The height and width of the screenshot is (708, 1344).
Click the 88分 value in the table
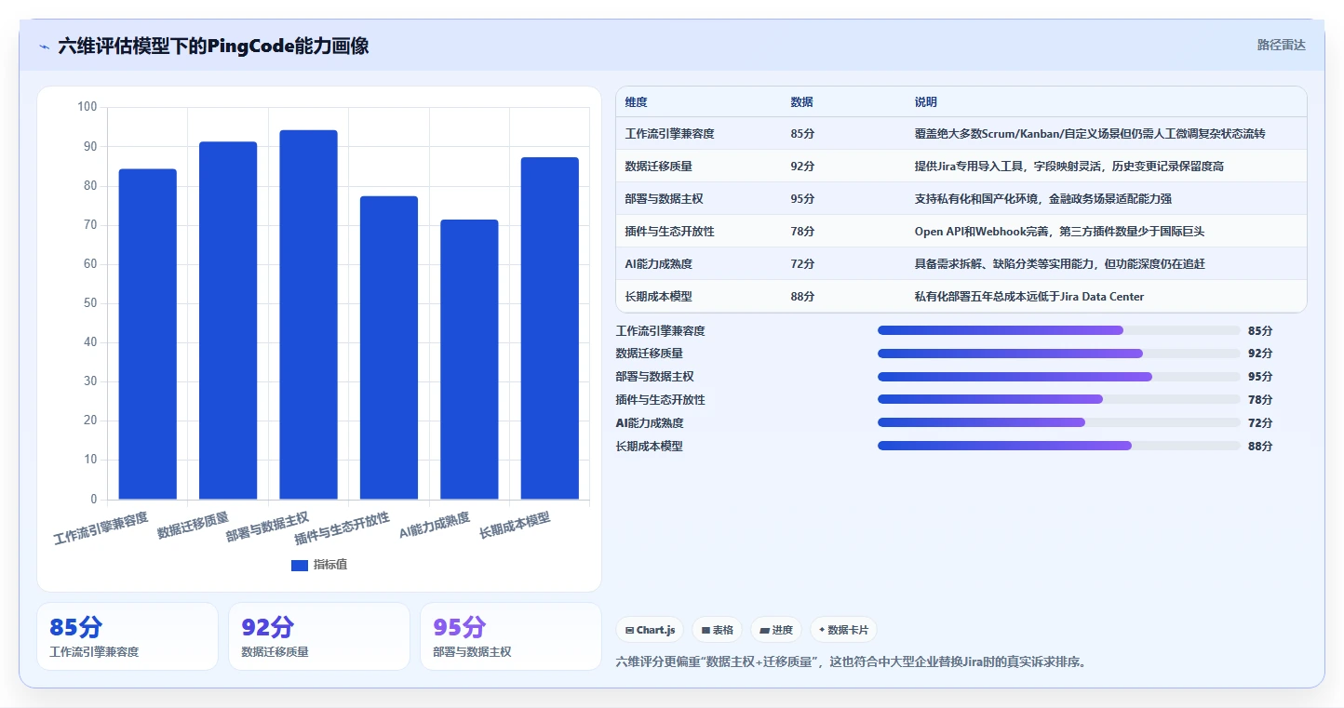[802, 297]
